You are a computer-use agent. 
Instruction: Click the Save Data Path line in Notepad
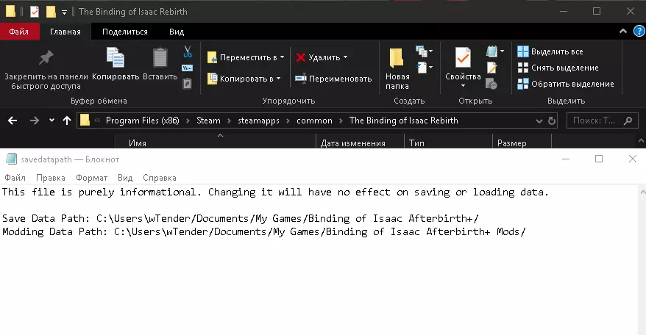tap(241, 218)
